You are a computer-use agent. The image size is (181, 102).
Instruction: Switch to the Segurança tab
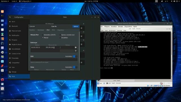coord(61,30)
